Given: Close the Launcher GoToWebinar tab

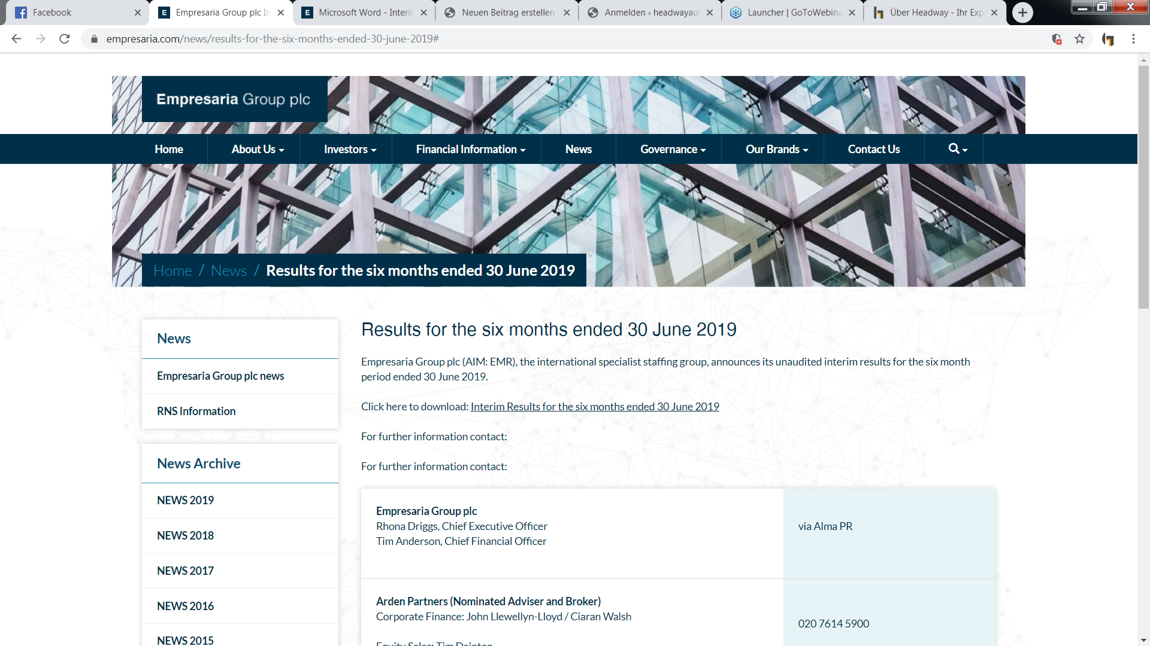Looking at the screenshot, I should point(852,13).
